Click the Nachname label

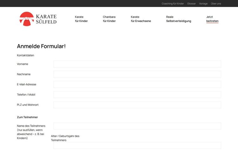pyautogui.click(x=24, y=74)
